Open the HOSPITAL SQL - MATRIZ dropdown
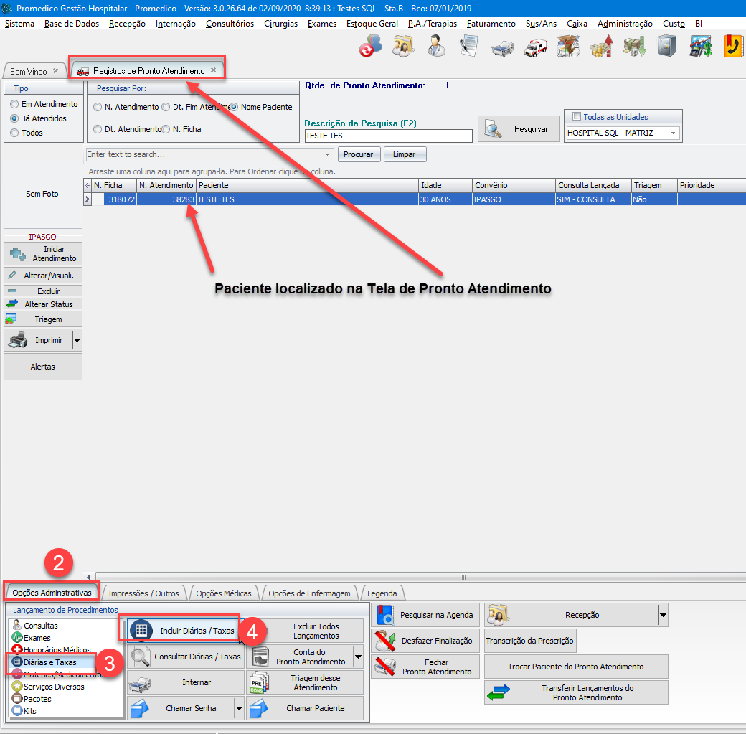The height and width of the screenshot is (734, 746). (674, 133)
